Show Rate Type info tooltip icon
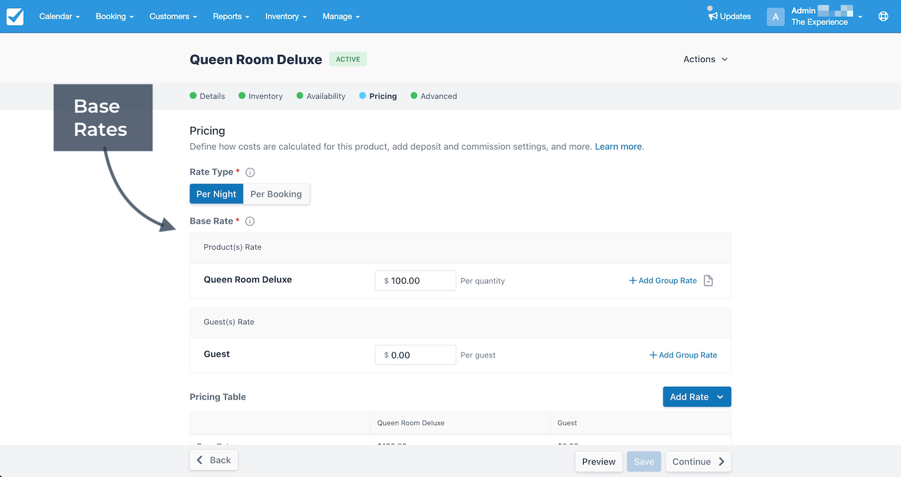This screenshot has height=477, width=901. 250,172
